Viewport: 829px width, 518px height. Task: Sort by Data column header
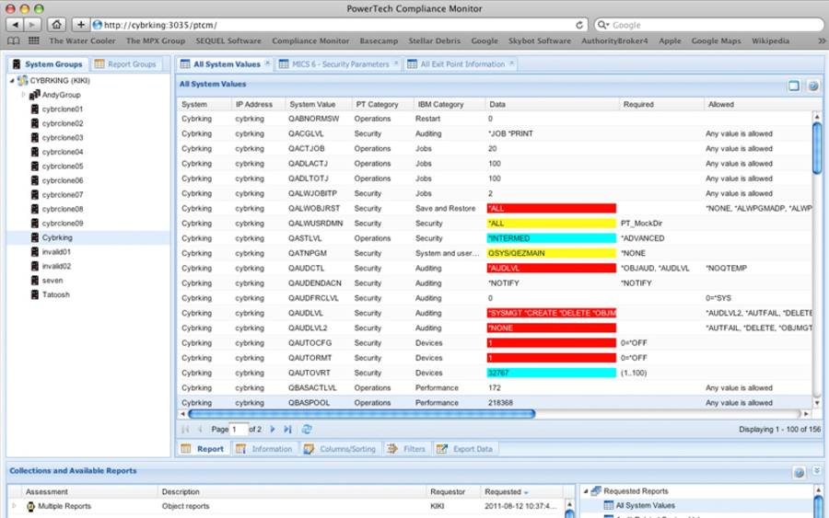[x=552, y=105]
